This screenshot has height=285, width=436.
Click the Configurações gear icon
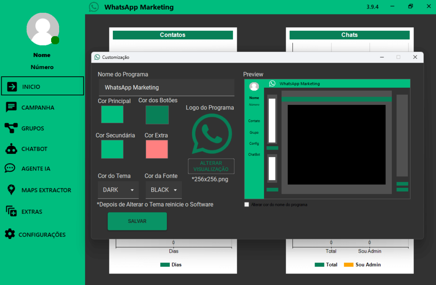[10, 234]
